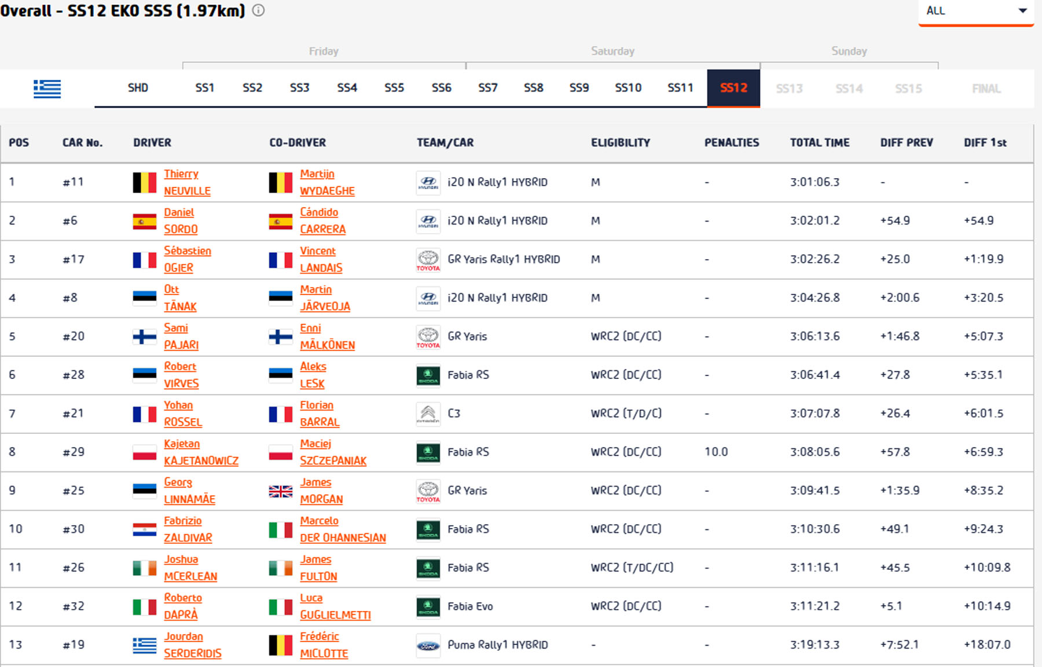The image size is (1042, 667).
Task: Click Irish flag beside Joshua McErlean
Action: point(145,568)
